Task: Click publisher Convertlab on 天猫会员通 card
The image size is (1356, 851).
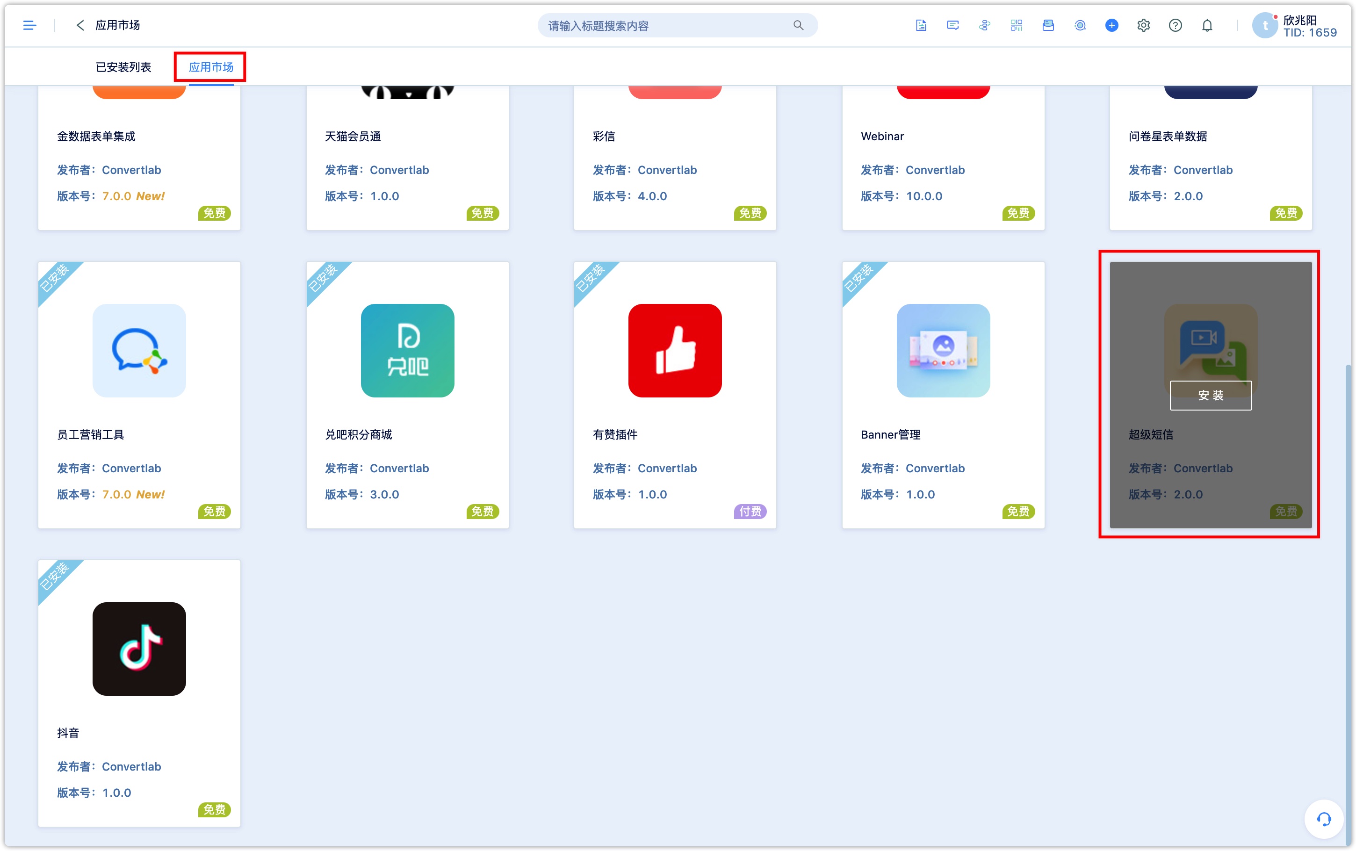Action: (x=399, y=170)
